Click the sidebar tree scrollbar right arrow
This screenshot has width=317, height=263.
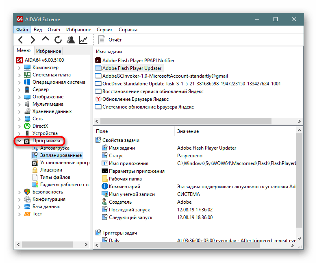coord(86,245)
